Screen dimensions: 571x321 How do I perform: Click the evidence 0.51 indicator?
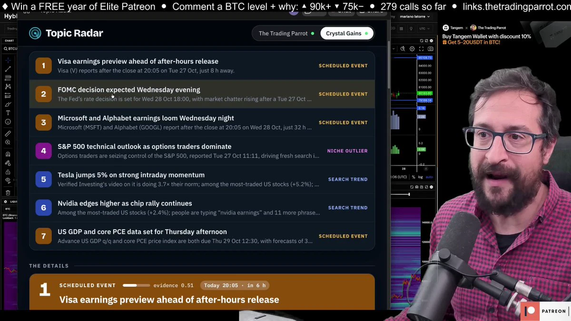pyautogui.click(x=158, y=285)
